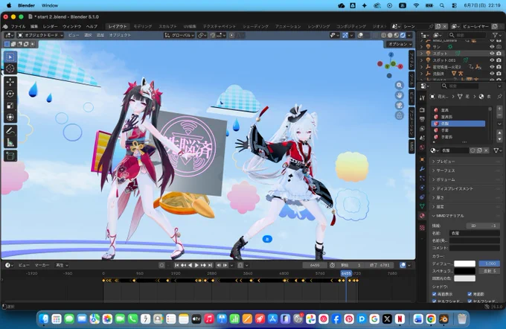Click the ambient light gray color swatch
The width and height of the screenshot is (506, 329).
[x=464, y=278]
